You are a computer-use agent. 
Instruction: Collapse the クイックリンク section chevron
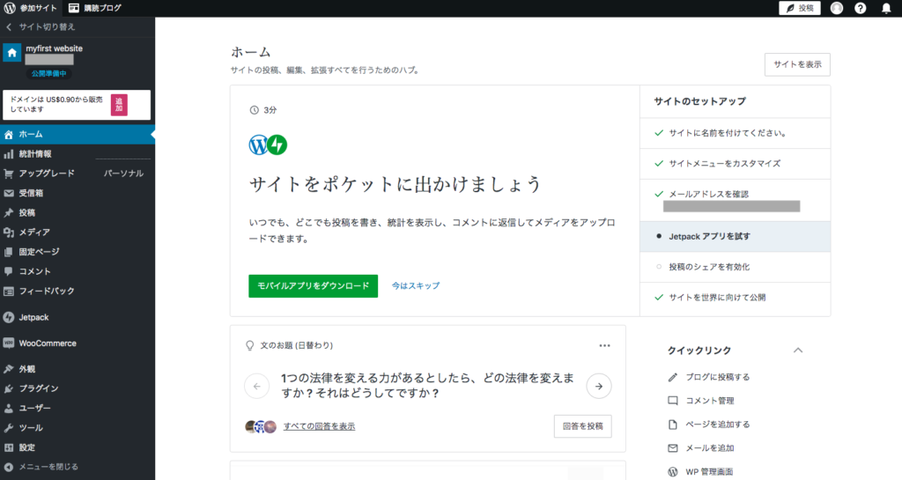pos(798,351)
